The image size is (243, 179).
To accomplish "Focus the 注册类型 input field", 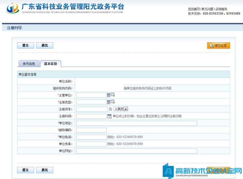I will [91, 102].
